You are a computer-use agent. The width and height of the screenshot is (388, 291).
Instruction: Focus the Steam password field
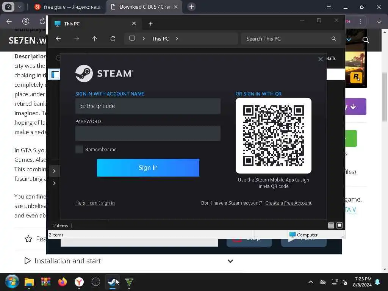[x=148, y=133]
